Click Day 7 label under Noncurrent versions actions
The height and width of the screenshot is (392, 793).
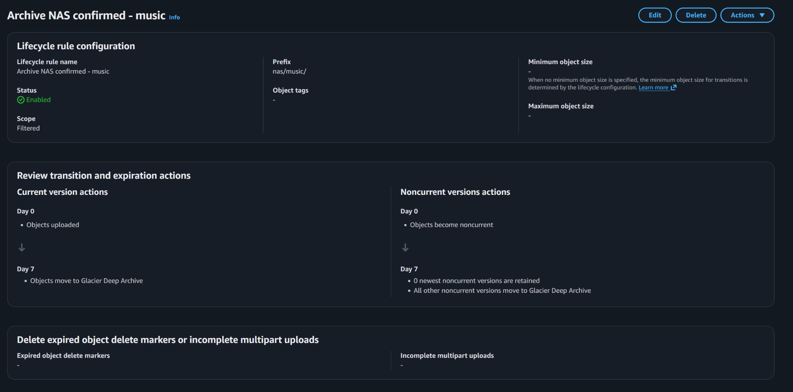pyautogui.click(x=409, y=269)
